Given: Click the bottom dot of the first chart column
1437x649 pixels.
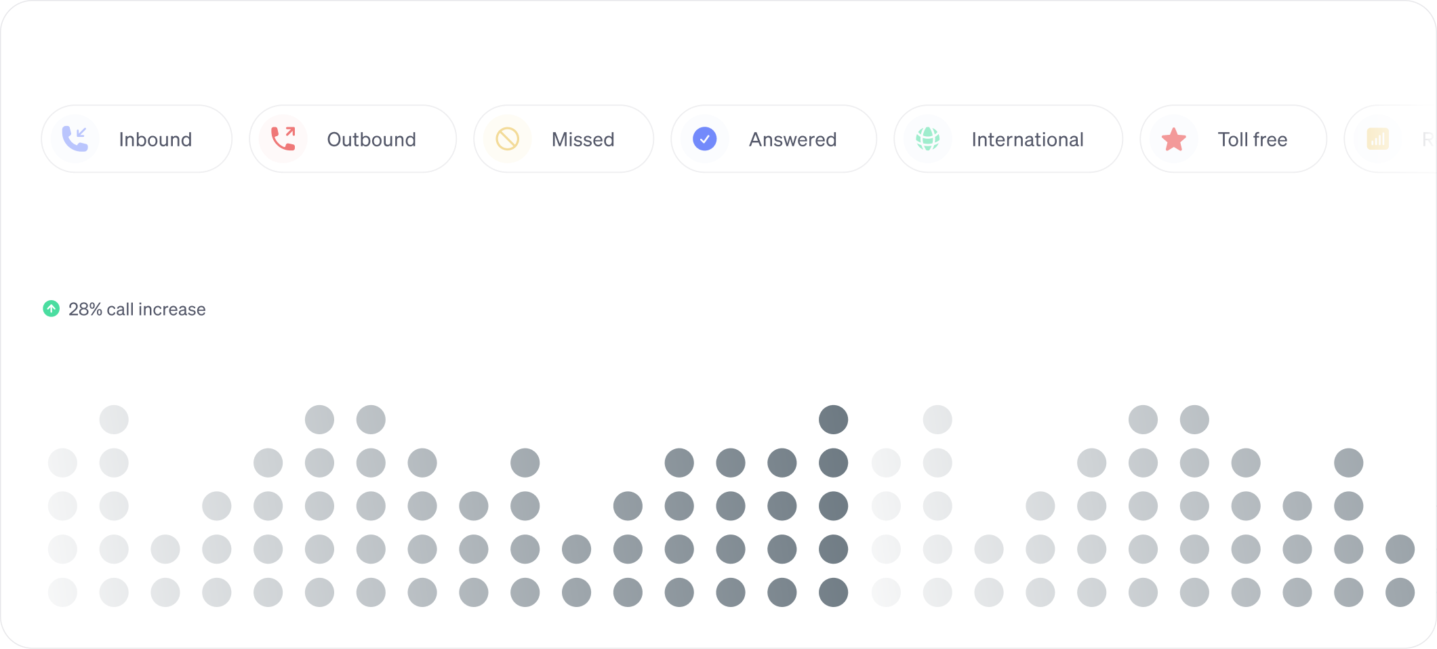Looking at the screenshot, I should (x=62, y=592).
